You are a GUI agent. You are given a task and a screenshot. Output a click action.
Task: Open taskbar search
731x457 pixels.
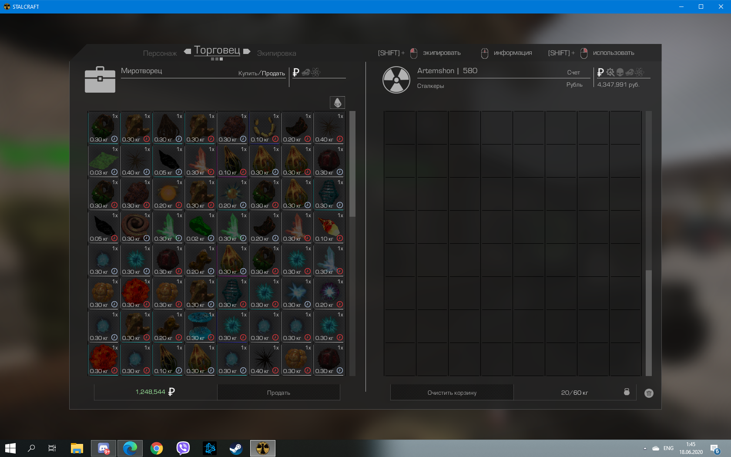point(31,448)
